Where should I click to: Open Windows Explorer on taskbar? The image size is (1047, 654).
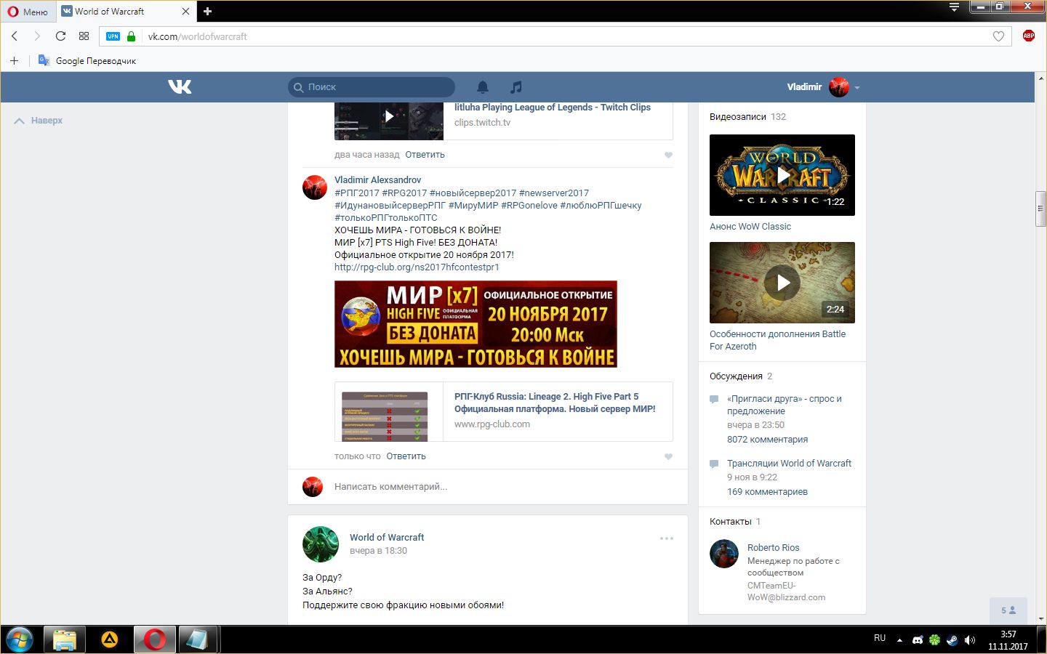(65, 639)
